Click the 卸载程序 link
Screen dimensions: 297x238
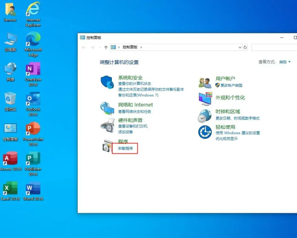(x=125, y=148)
